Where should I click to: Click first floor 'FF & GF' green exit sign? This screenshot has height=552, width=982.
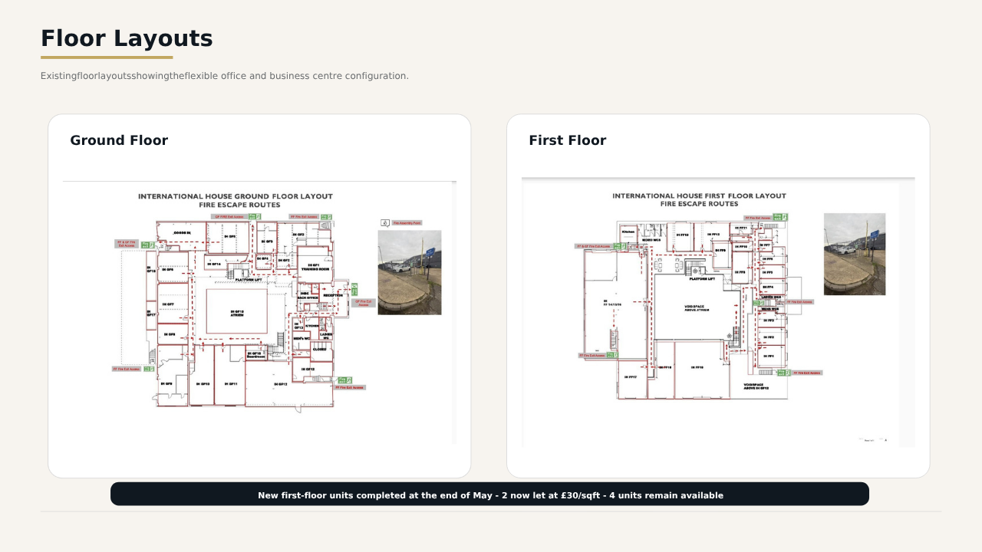point(619,246)
